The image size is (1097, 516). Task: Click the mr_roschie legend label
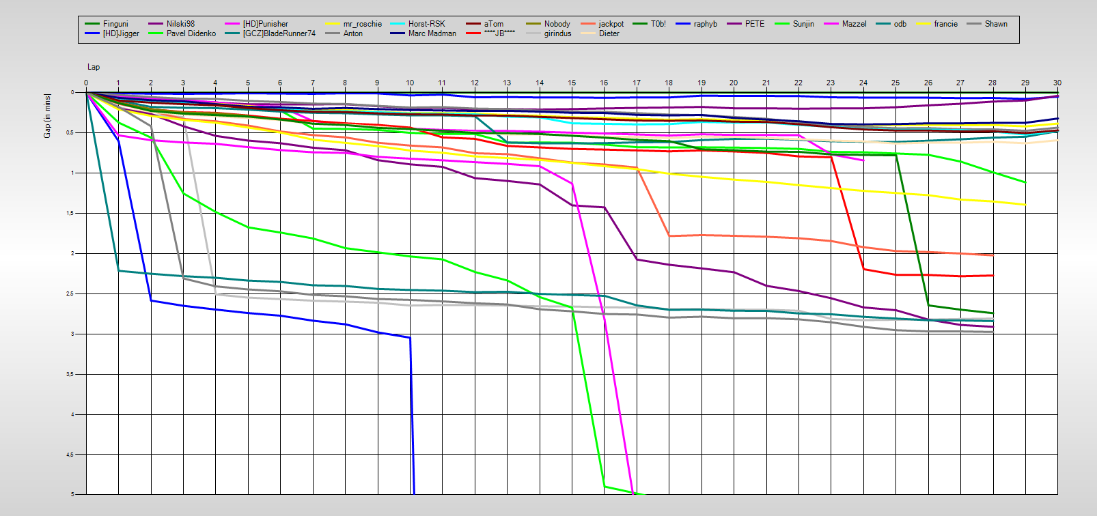[362, 24]
